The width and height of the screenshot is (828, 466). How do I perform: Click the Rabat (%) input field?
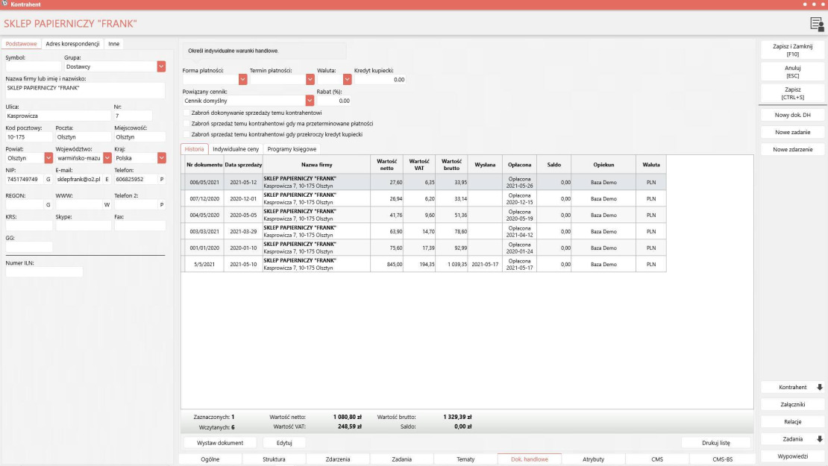333,101
